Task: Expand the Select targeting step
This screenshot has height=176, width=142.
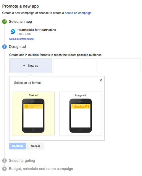Action: (x=22, y=161)
